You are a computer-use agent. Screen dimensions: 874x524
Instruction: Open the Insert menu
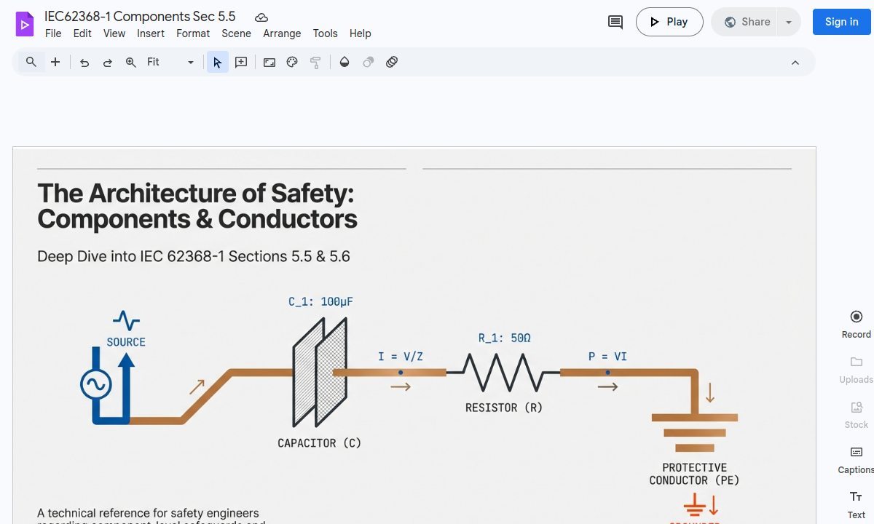tap(151, 33)
